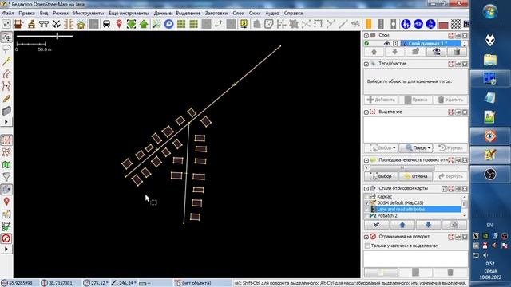The image size is (511, 287).
Task: Open the OBS icon in the taskbar
Action: pos(490,174)
